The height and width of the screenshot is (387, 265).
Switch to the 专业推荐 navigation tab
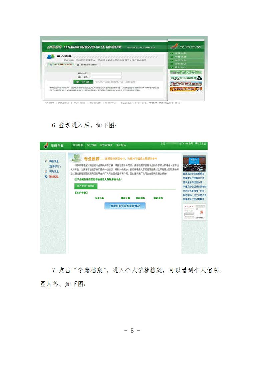91,145
